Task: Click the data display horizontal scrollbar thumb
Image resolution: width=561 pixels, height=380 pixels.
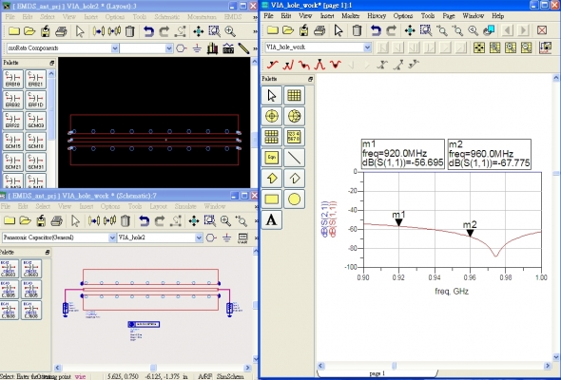Action: [x=394, y=366]
